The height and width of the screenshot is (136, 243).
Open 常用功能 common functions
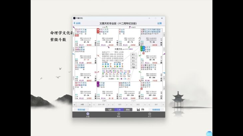tap(81, 109)
